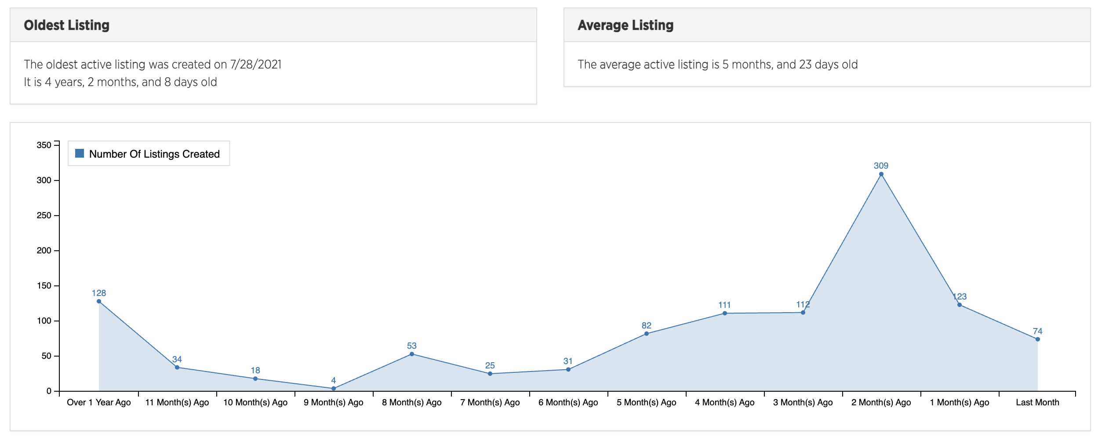Screen dimensions: 1098x440
Task: Click the data point labeled 111
Action: (724, 313)
